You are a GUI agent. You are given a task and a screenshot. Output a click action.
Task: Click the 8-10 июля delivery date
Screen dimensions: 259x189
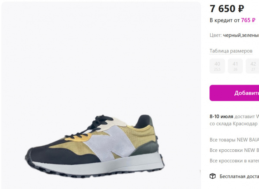pos(221,117)
